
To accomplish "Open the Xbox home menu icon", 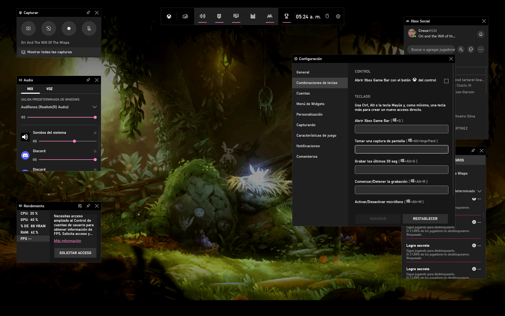I will (x=169, y=16).
